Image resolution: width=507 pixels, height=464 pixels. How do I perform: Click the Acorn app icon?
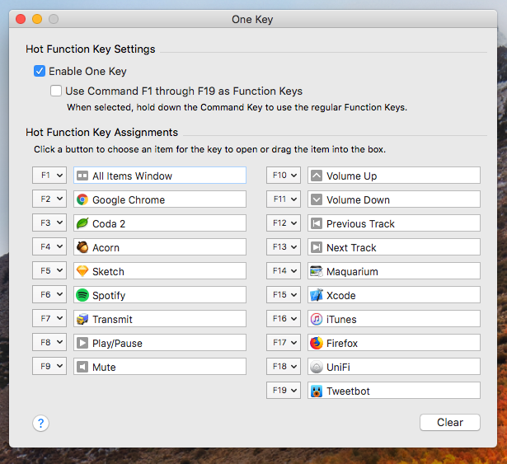[x=82, y=247]
